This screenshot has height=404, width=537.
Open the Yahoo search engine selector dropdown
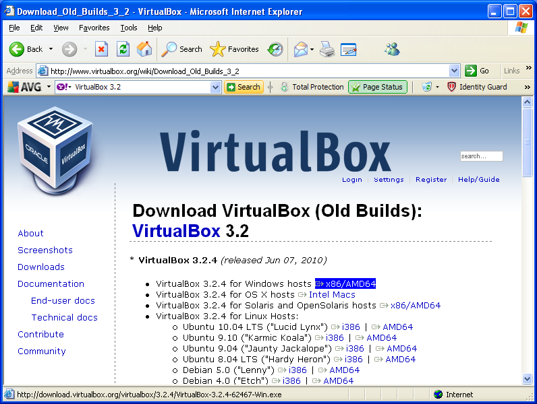click(x=63, y=87)
